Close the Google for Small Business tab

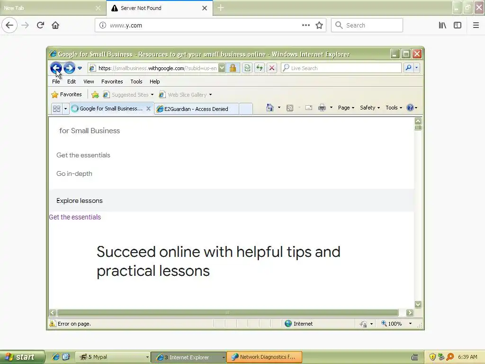point(148,109)
